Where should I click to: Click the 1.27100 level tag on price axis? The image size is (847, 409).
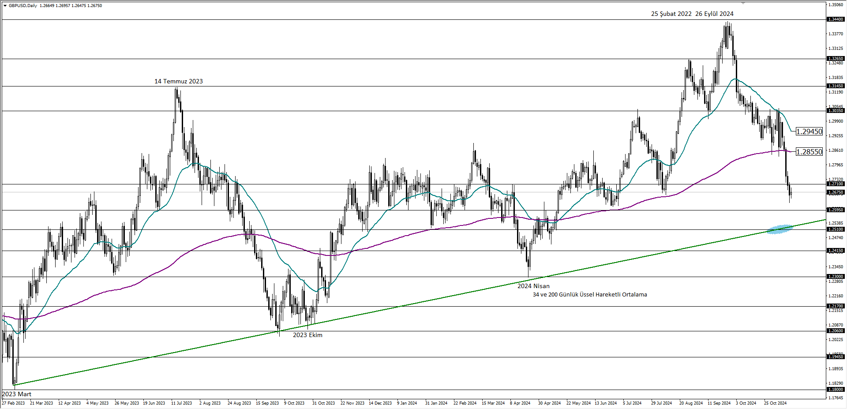[x=836, y=184]
